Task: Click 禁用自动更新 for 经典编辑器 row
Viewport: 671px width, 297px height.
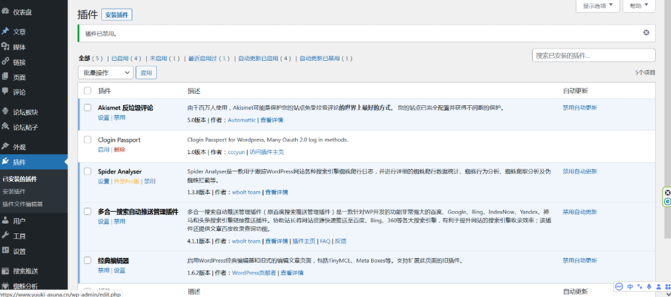Action: (x=580, y=261)
